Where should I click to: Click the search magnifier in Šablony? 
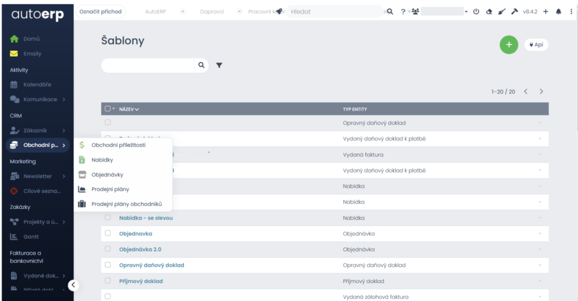(x=201, y=66)
